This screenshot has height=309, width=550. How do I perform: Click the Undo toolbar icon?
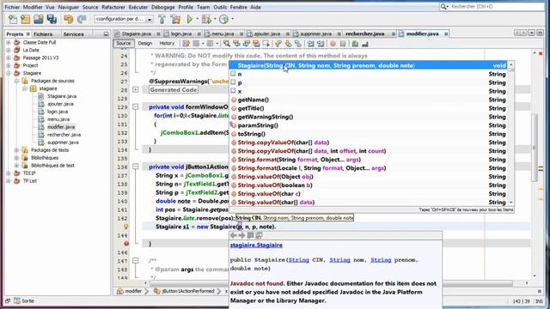(x=69, y=19)
